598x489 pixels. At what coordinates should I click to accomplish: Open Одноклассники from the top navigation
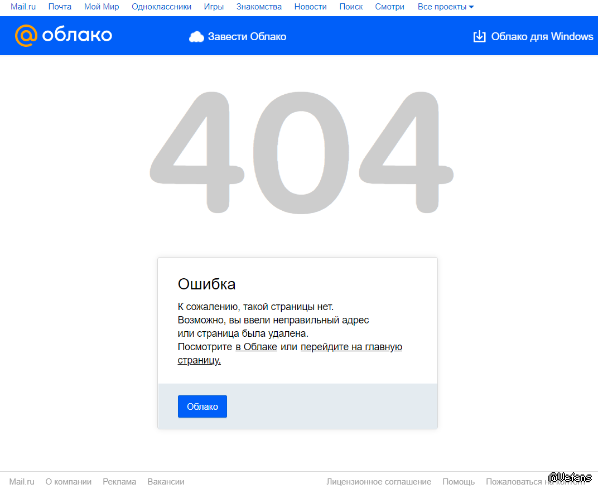(x=161, y=7)
